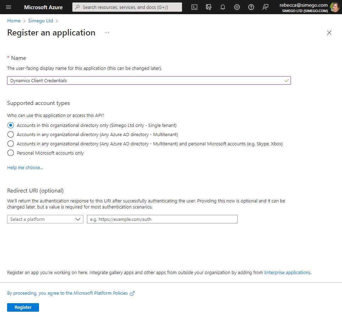The width and height of the screenshot is (342, 317).
Task: Open the Select a platform dropdown
Action: (x=45, y=219)
